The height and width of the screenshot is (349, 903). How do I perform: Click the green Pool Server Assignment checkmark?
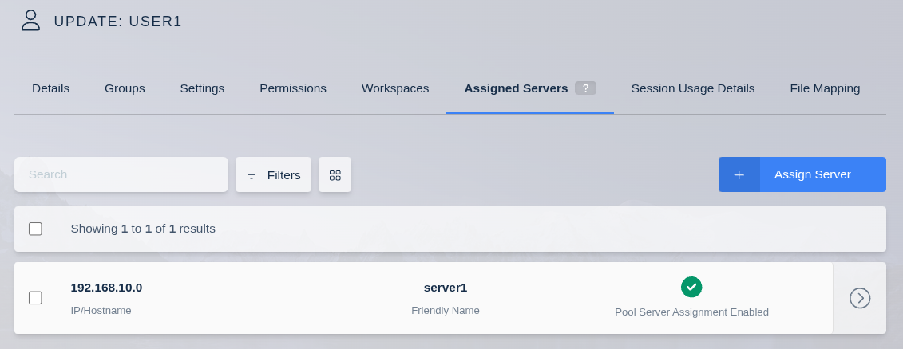click(691, 287)
